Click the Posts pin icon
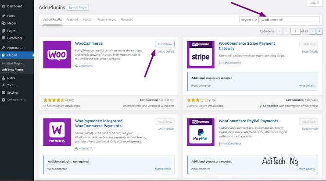 pyautogui.click(x=4, y=16)
